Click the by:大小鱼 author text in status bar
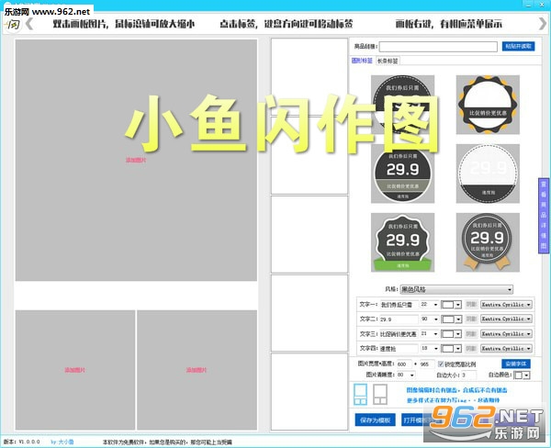Image resolution: width=551 pixels, height=448 pixels. 62,442
